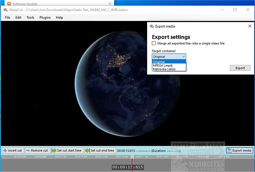
Task: Collapse the Target container dropdown arrow
Action: click(x=183, y=57)
